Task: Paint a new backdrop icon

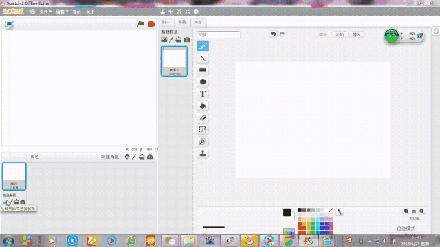Action: (x=171, y=40)
